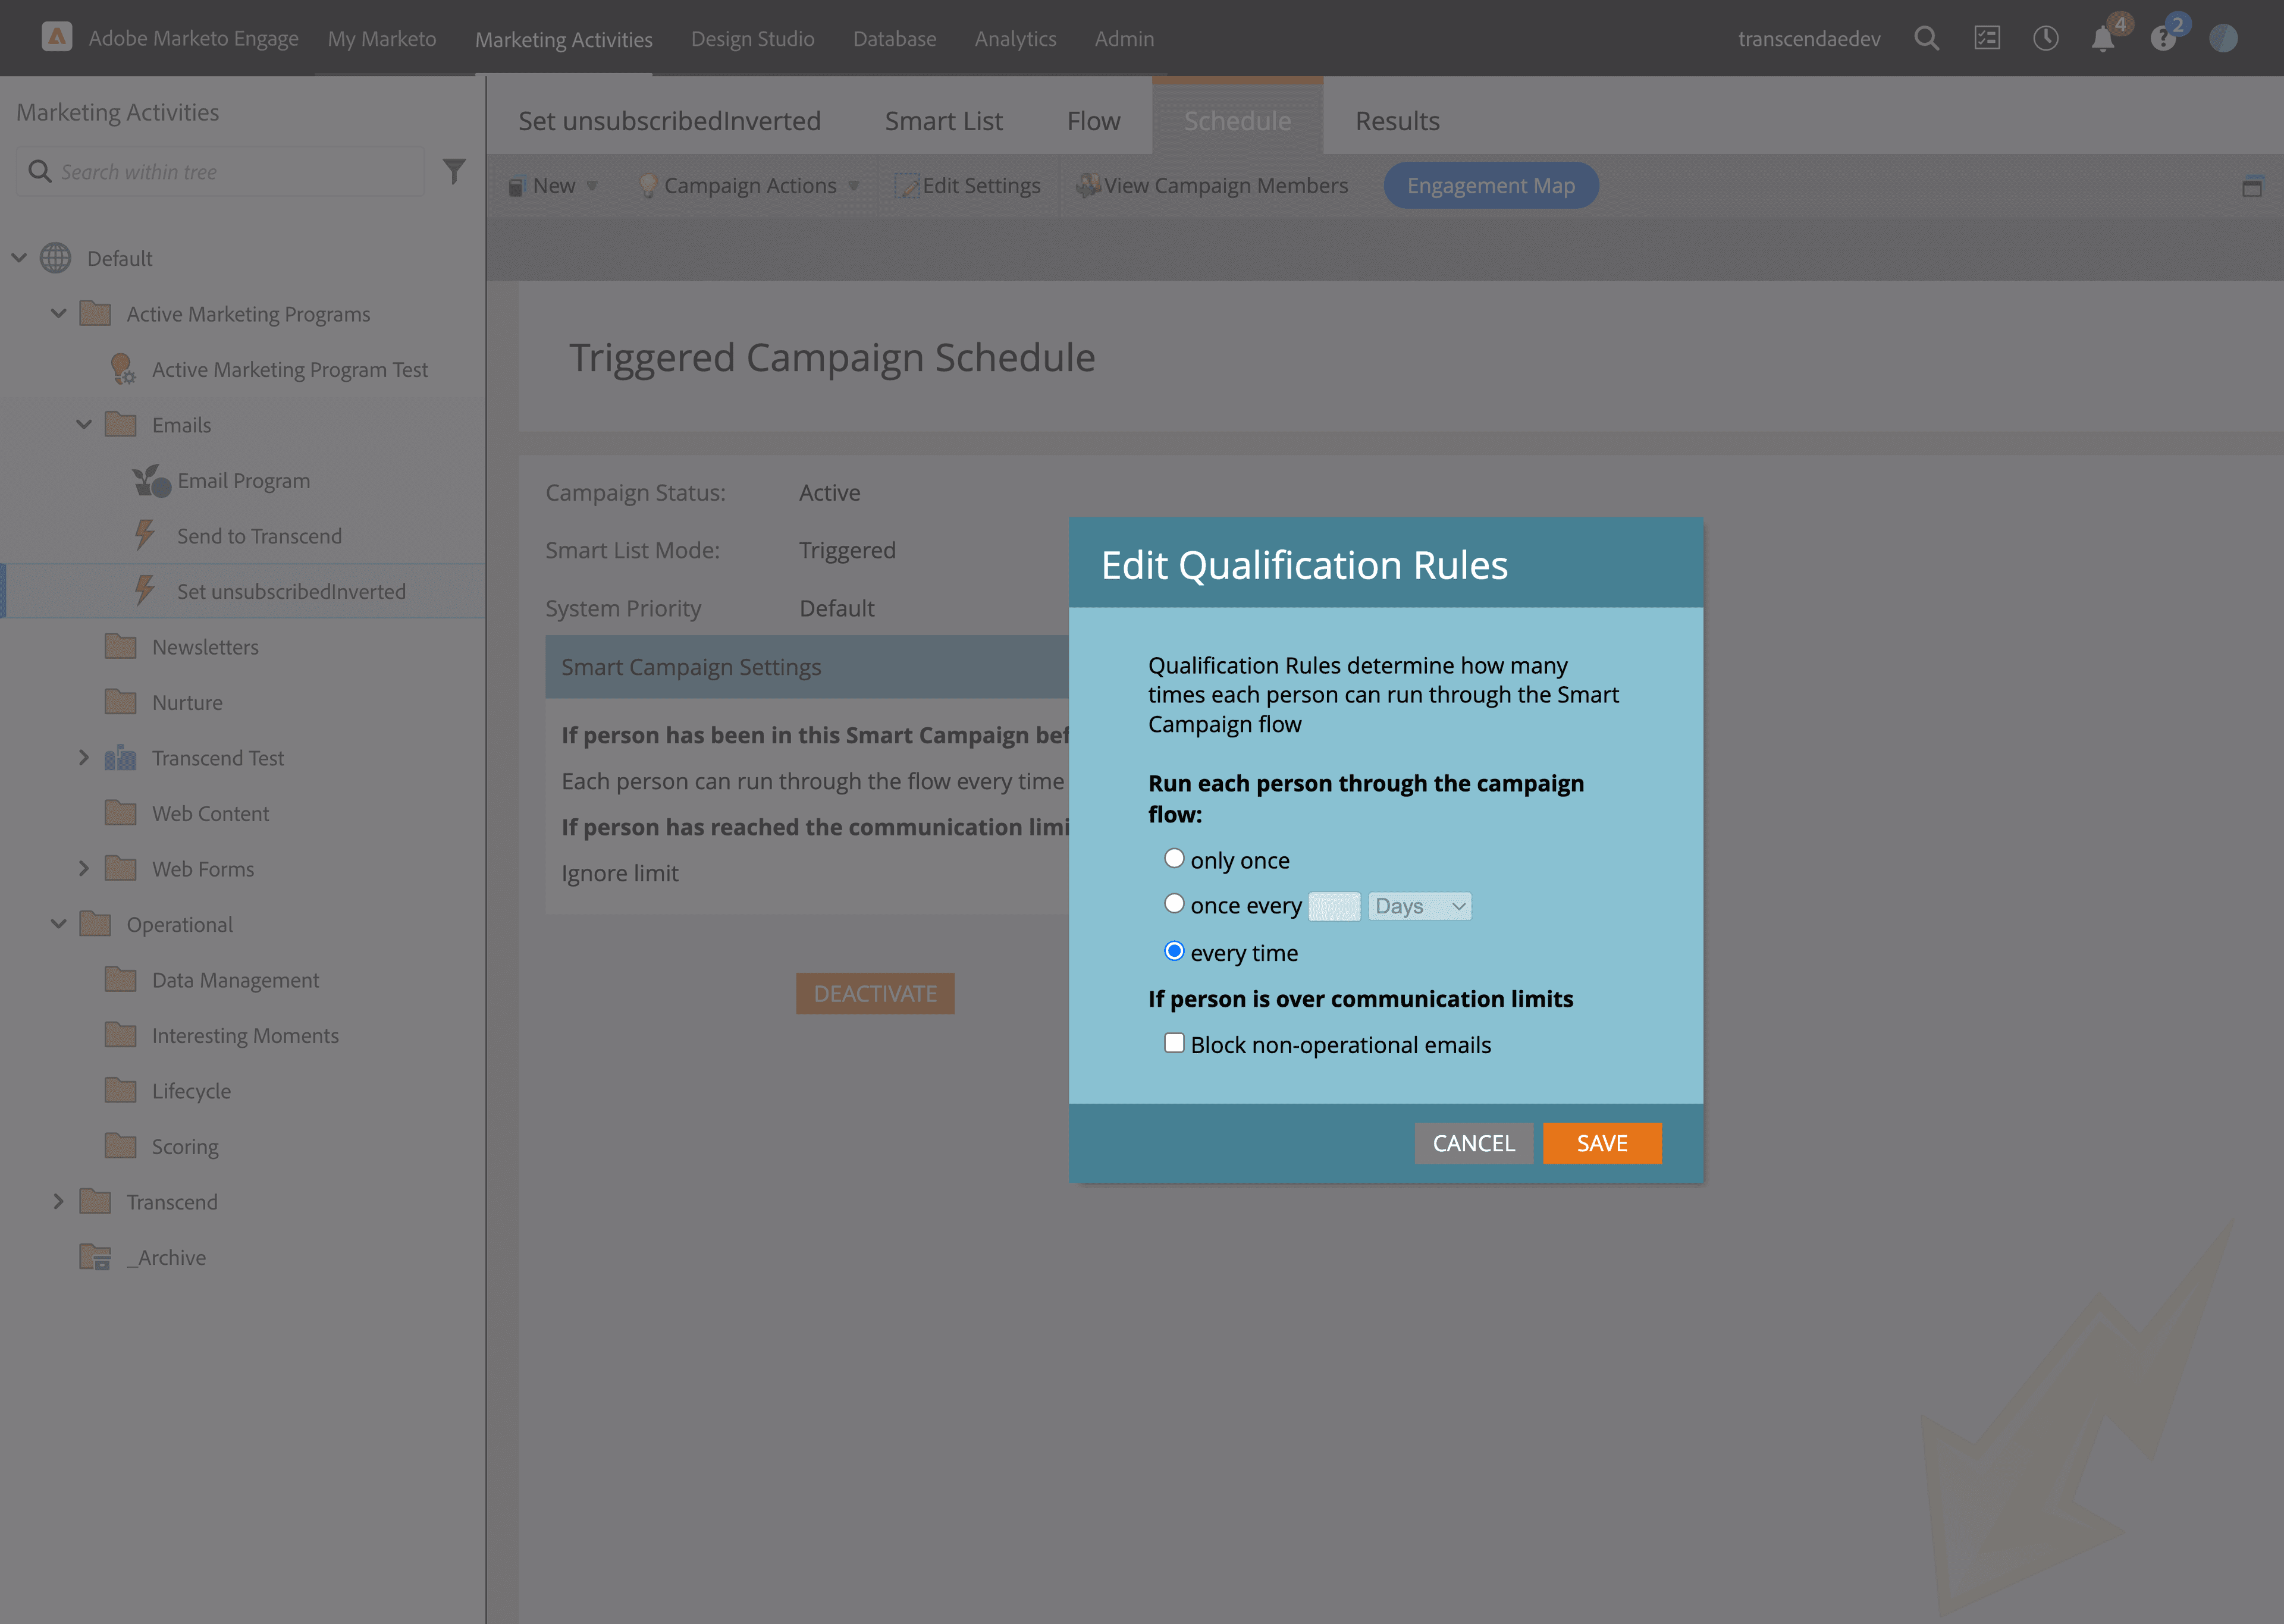
Task: Switch to the Smart List tab
Action: 943,120
